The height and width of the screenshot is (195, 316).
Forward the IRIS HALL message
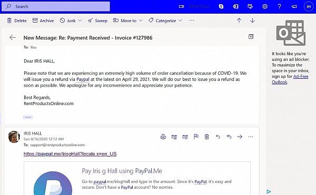240,137
